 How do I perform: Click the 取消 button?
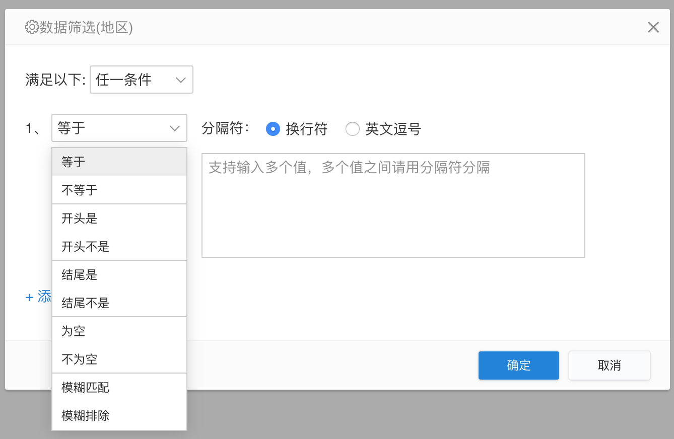tap(609, 365)
